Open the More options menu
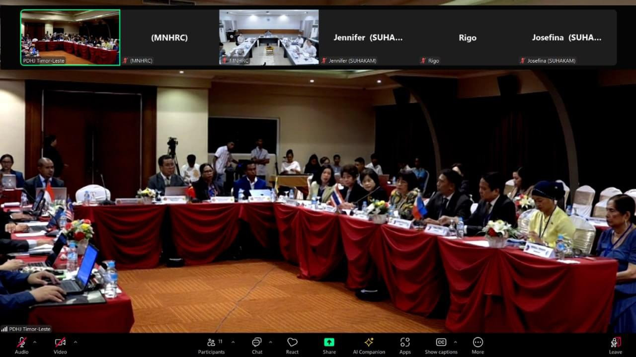Screen dimensions: 636x357 [478, 346]
